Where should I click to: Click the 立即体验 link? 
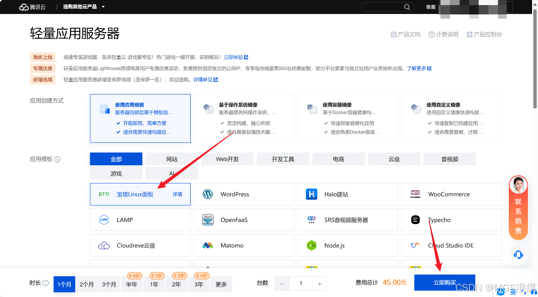236,57
